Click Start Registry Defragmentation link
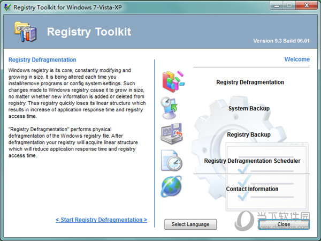The height and width of the screenshot is (241, 321). (x=101, y=220)
